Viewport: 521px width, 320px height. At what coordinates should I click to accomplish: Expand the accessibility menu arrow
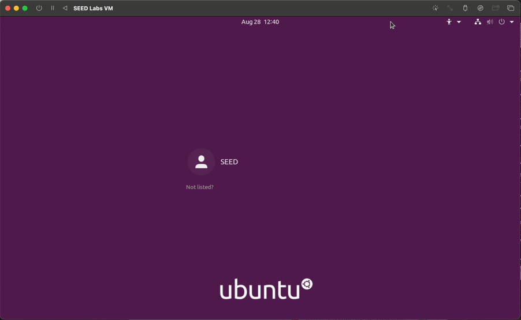(459, 22)
